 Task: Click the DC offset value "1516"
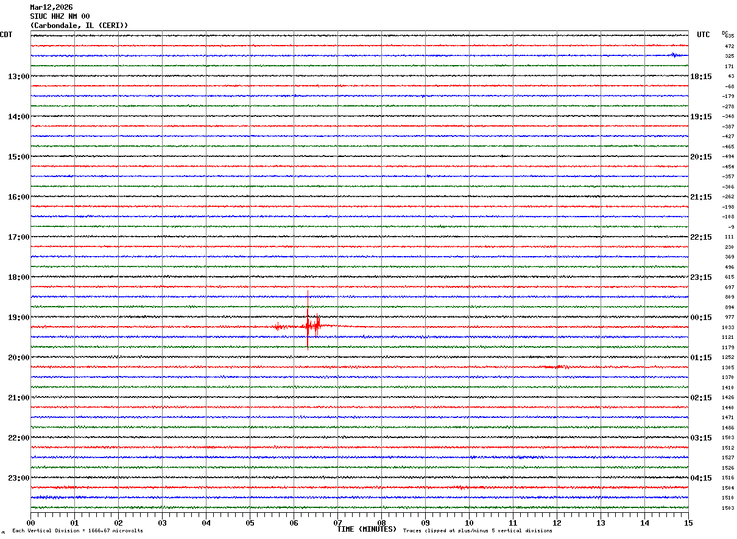tap(728, 478)
